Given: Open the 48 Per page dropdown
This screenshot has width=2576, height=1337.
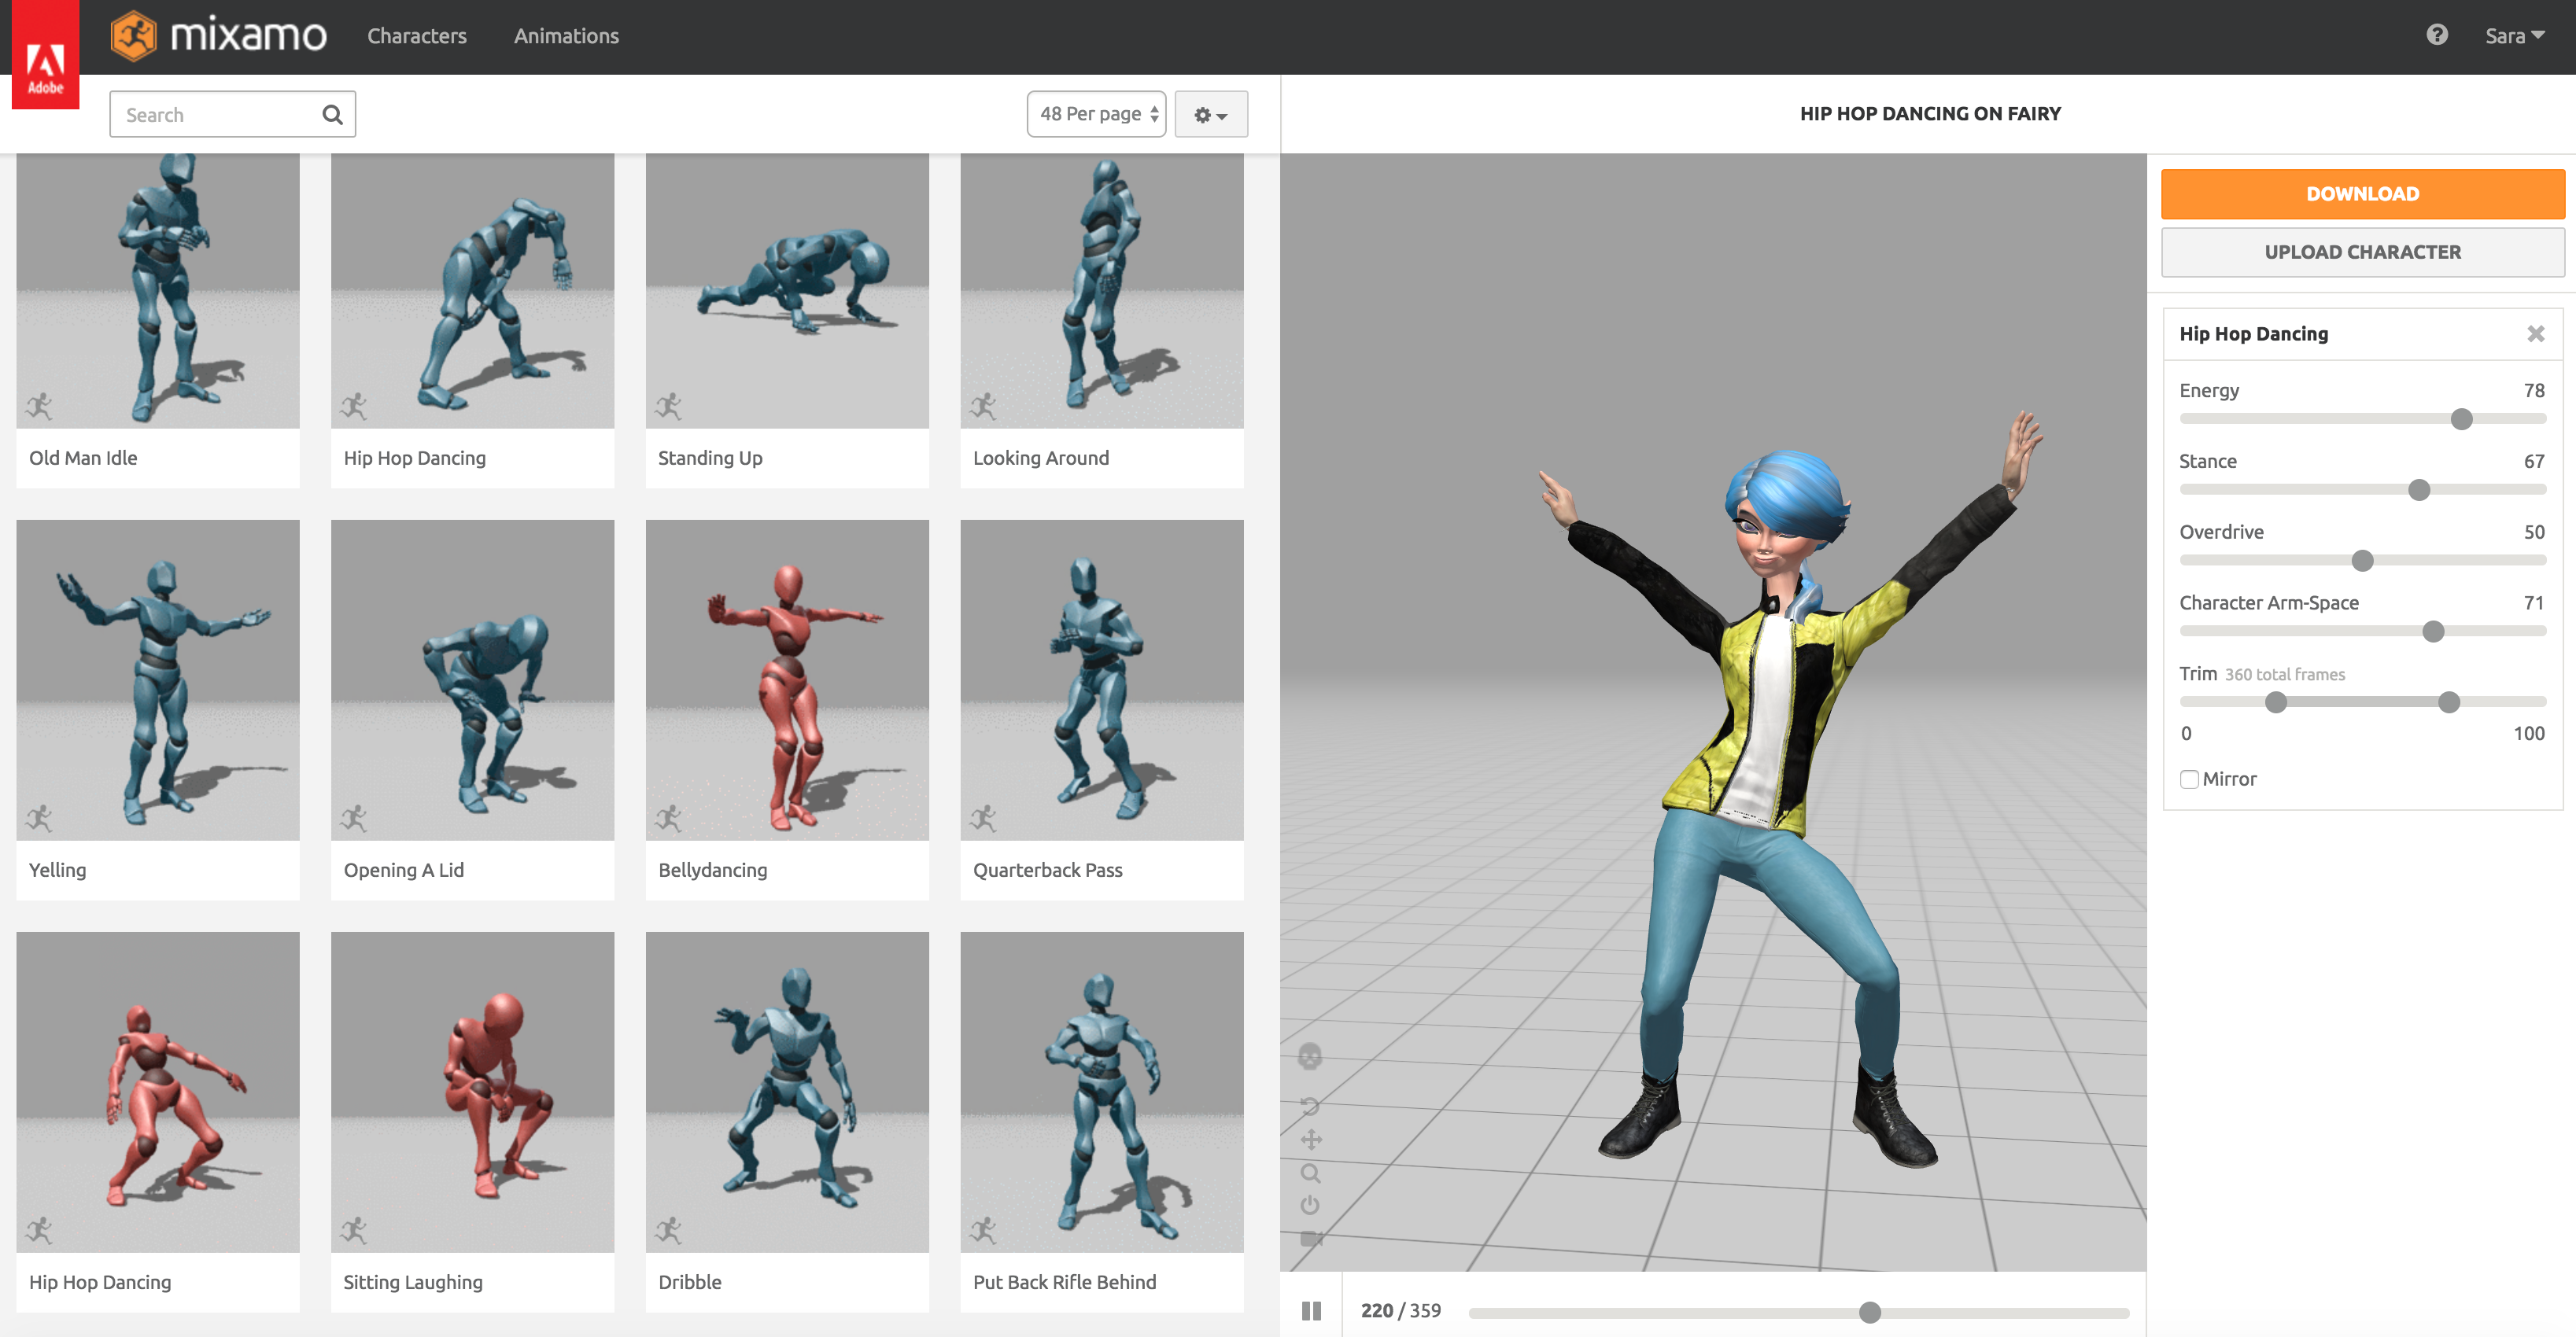Looking at the screenshot, I should click(1096, 114).
